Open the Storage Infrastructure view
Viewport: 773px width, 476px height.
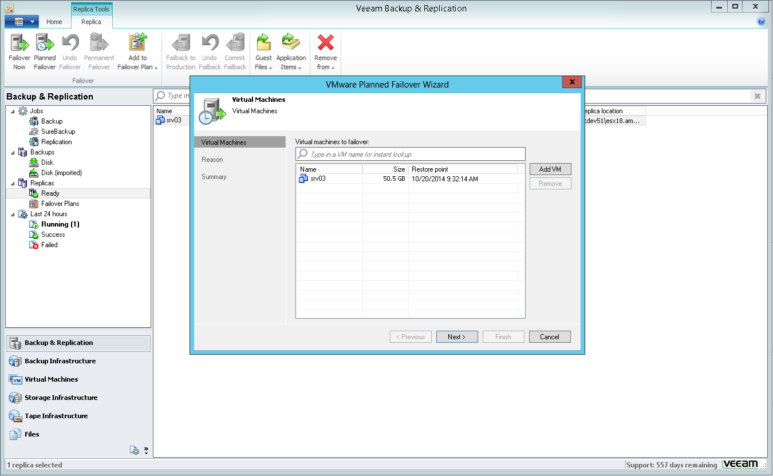tap(78, 398)
